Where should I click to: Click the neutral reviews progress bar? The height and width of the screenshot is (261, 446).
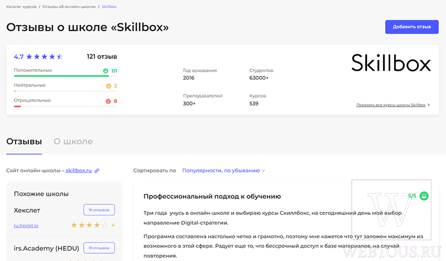[x=65, y=91]
